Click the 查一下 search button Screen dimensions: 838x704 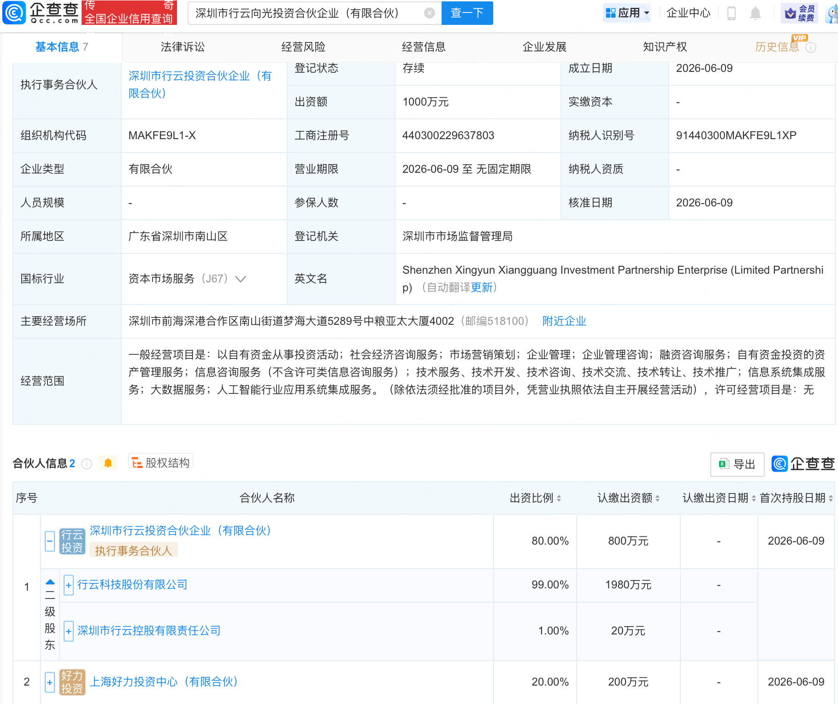click(467, 13)
